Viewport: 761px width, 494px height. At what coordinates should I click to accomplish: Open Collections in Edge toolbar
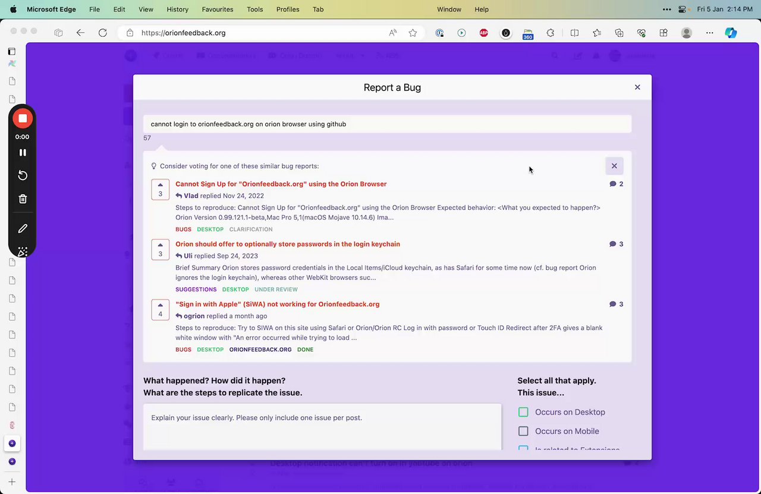(x=619, y=33)
